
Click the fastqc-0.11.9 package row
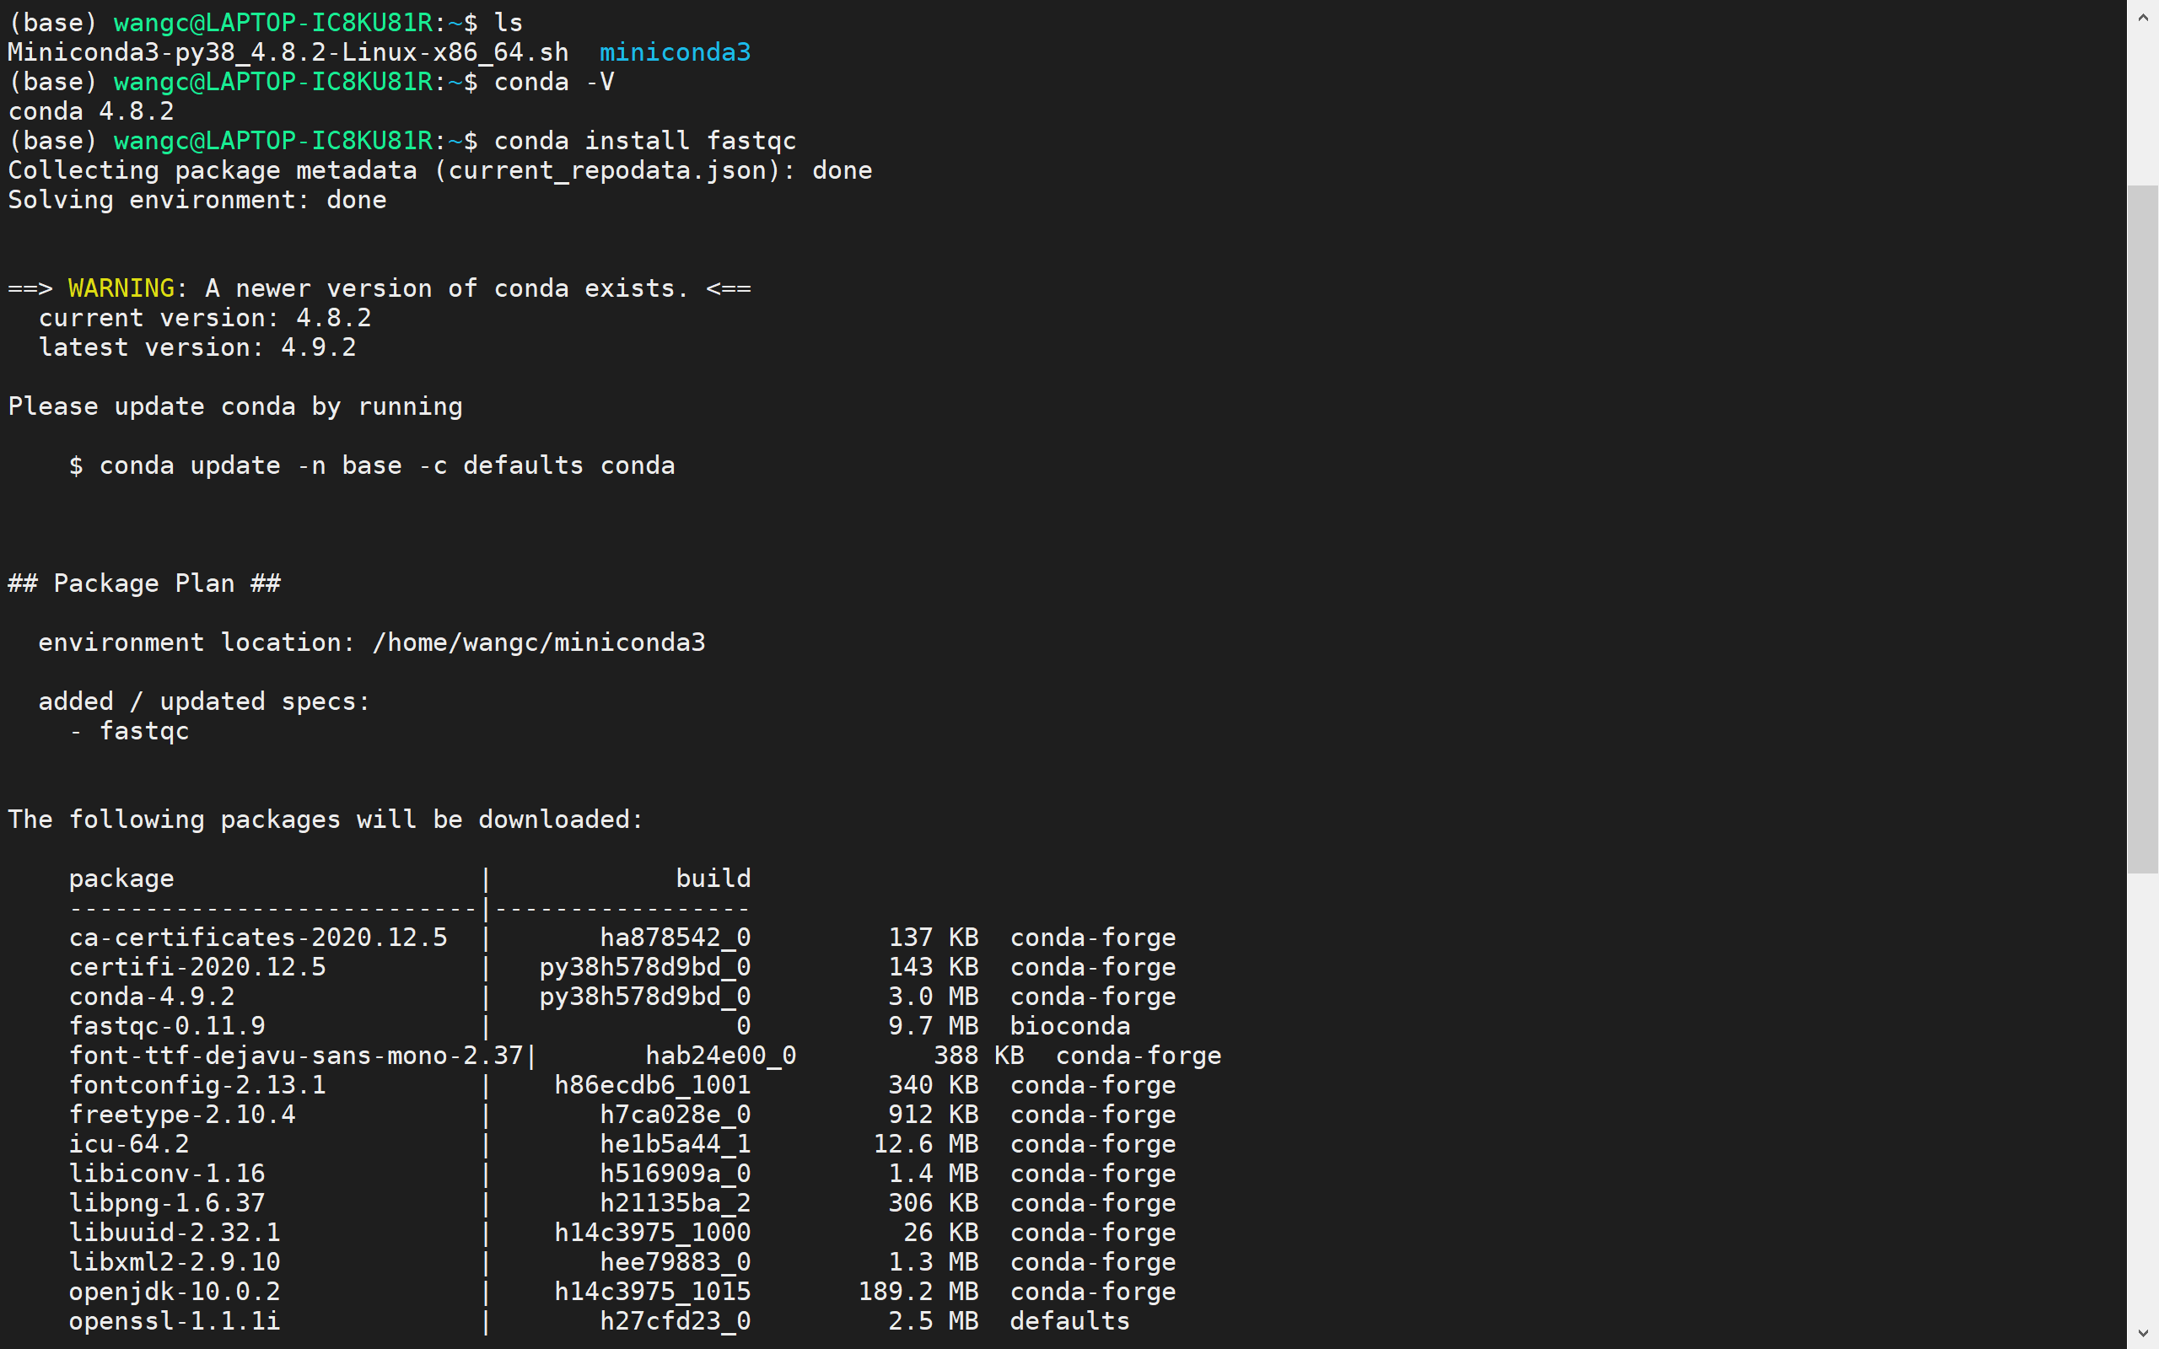click(167, 1026)
